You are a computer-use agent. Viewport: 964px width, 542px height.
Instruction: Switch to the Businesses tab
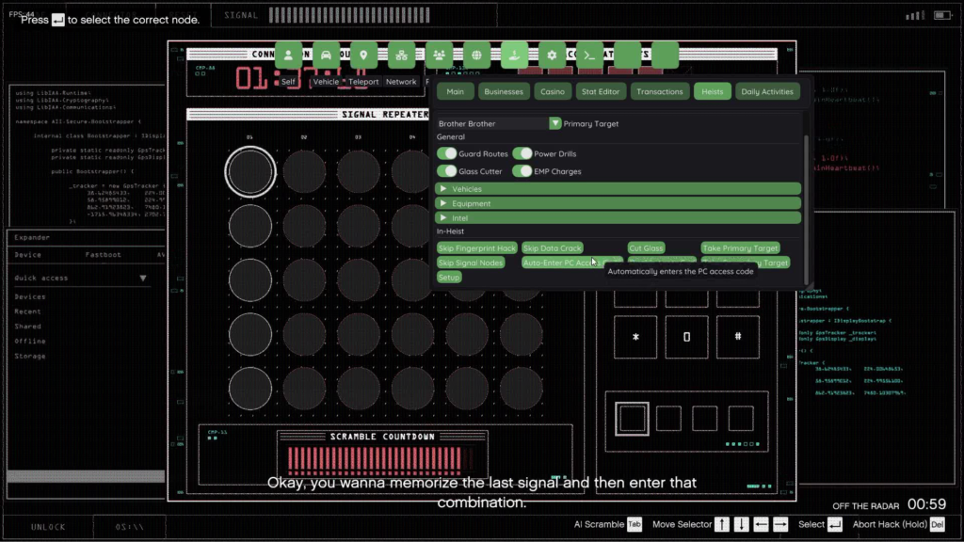504,91
